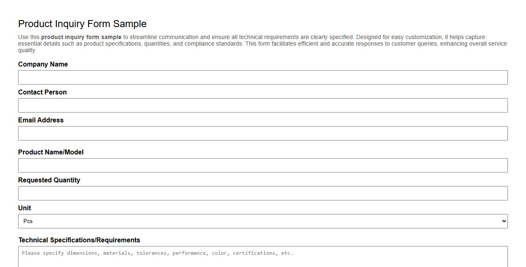Click the introductory paragraph below the heading
The image size is (526, 267).
point(262,43)
